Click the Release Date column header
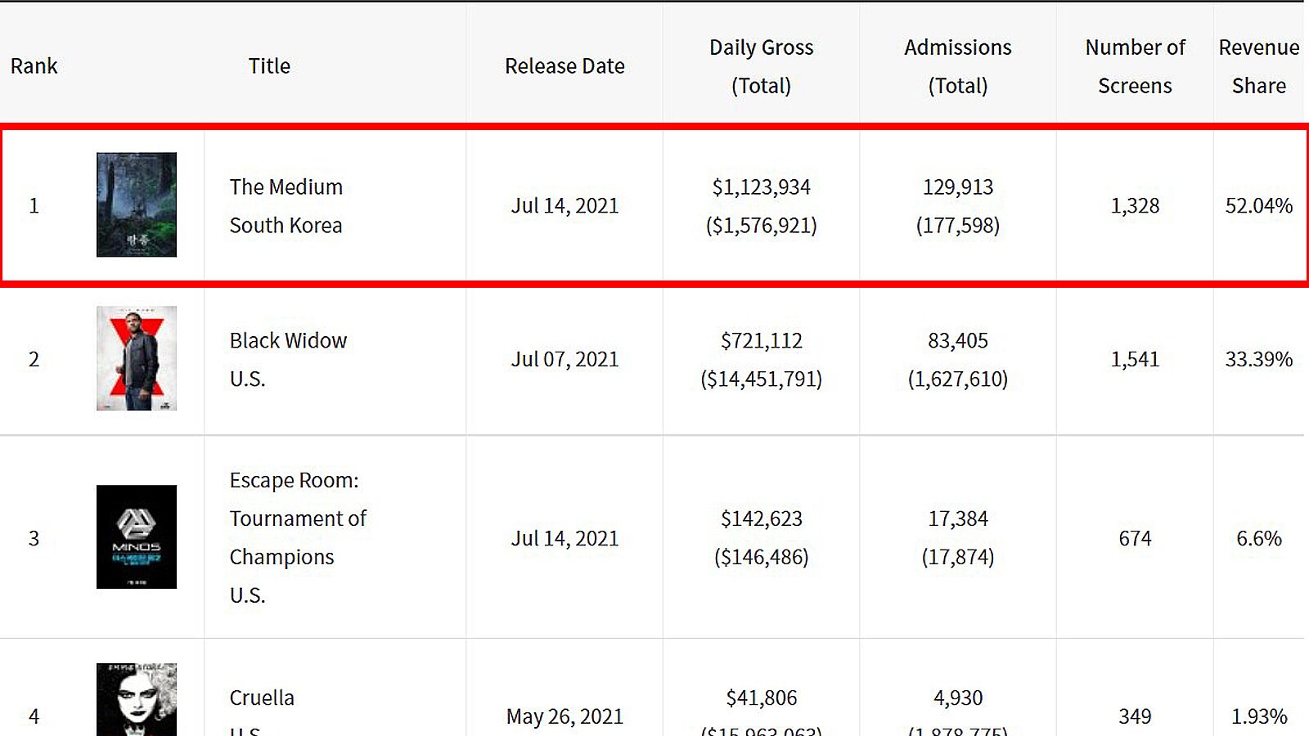 [x=565, y=66]
